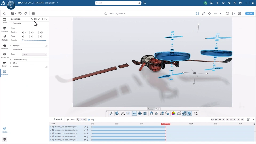Close the Properties panel

pos(46,19)
